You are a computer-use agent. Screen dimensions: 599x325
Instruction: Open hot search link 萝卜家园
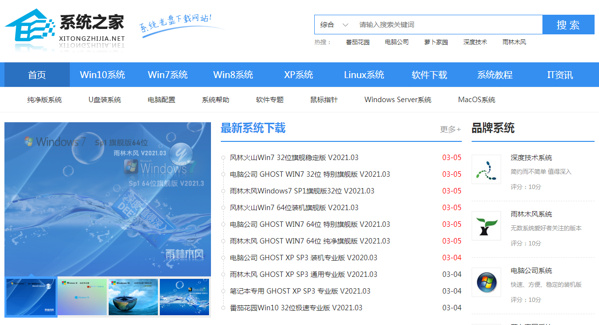(x=436, y=42)
